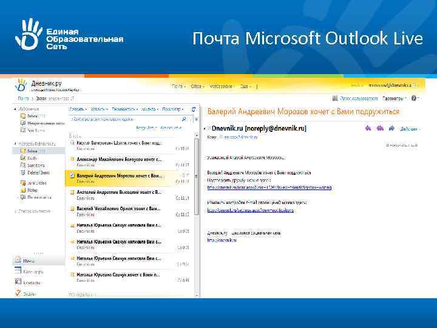This screenshot has height=328, width=437.
Task: Click the Forward arrow icon
Action: tap(391, 128)
